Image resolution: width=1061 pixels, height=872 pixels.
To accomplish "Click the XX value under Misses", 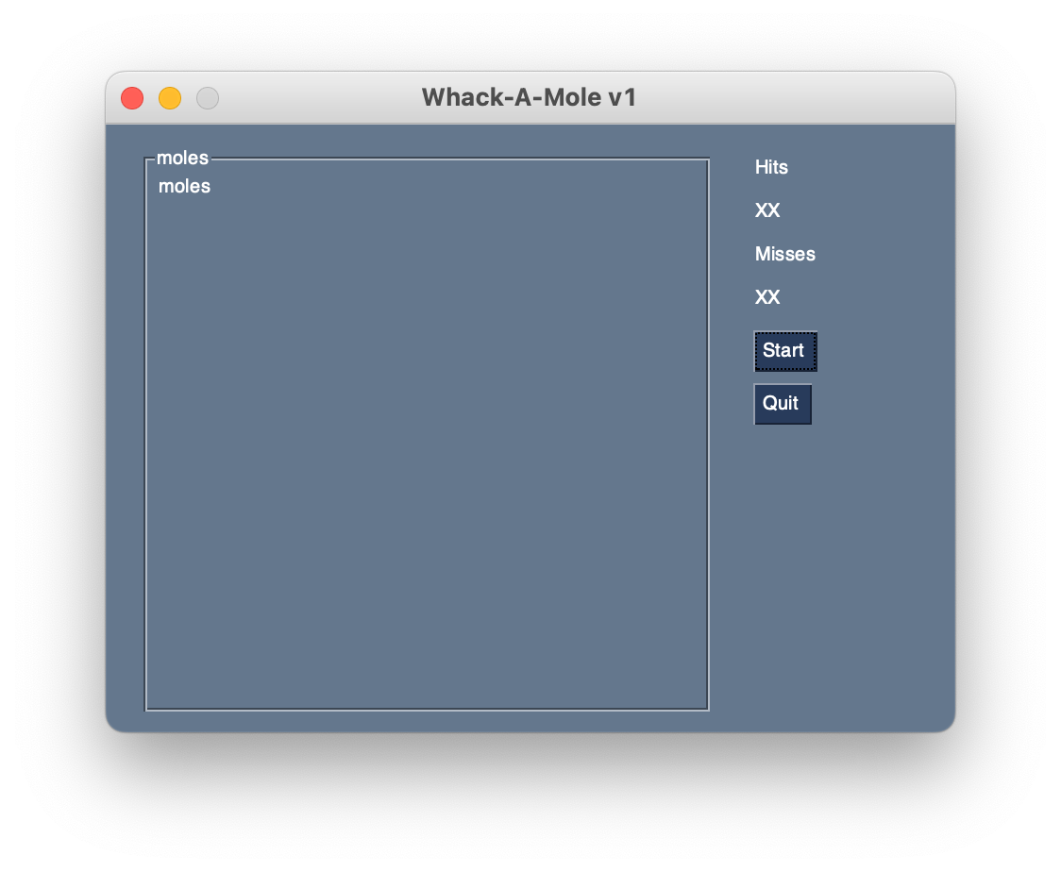I will (x=767, y=297).
